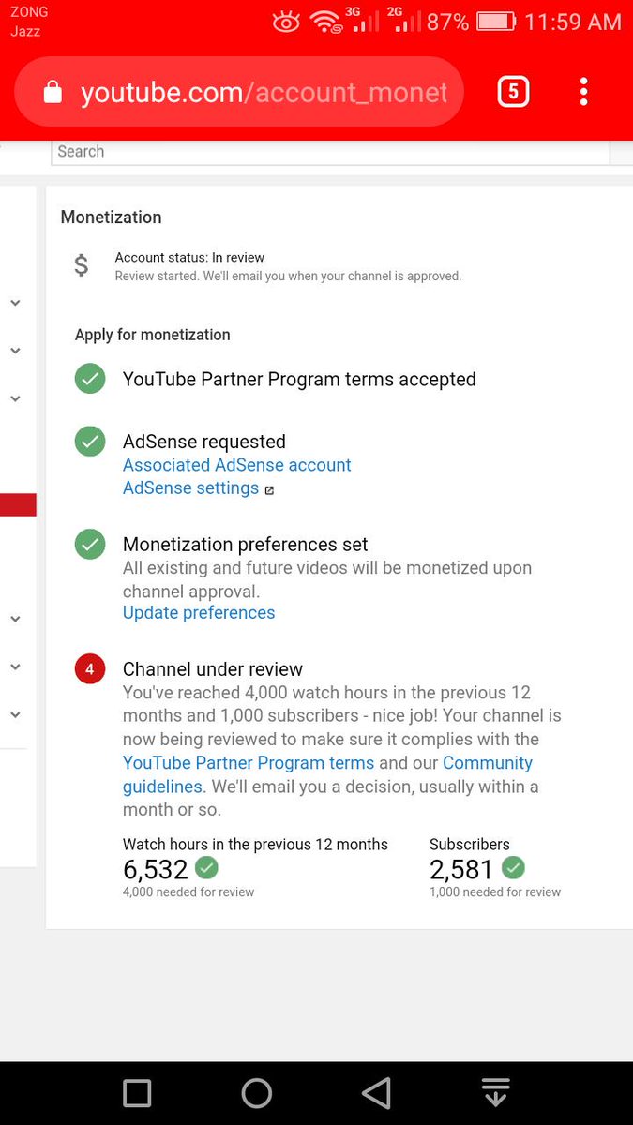
Task: Tap the Monetization heading
Action: pyautogui.click(x=111, y=217)
